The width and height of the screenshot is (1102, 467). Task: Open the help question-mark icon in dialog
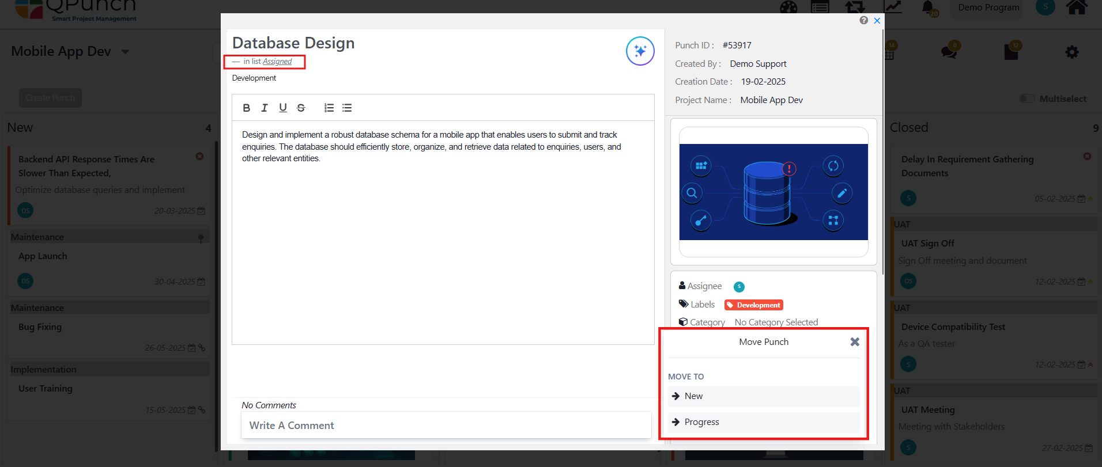pyautogui.click(x=863, y=20)
